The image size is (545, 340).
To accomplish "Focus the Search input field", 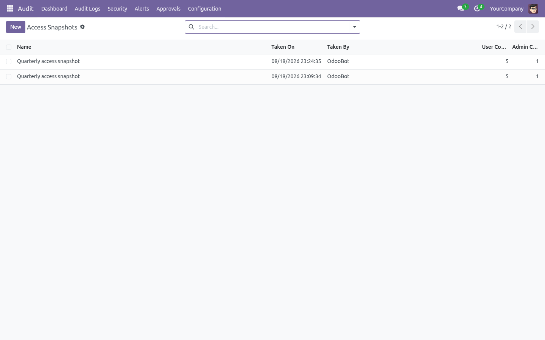I will coord(272,27).
